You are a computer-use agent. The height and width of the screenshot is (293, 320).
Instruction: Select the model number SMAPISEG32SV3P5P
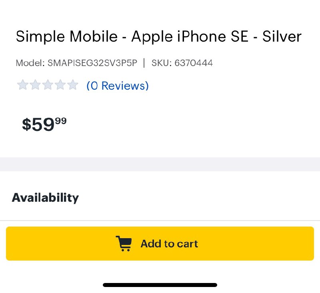92,63
